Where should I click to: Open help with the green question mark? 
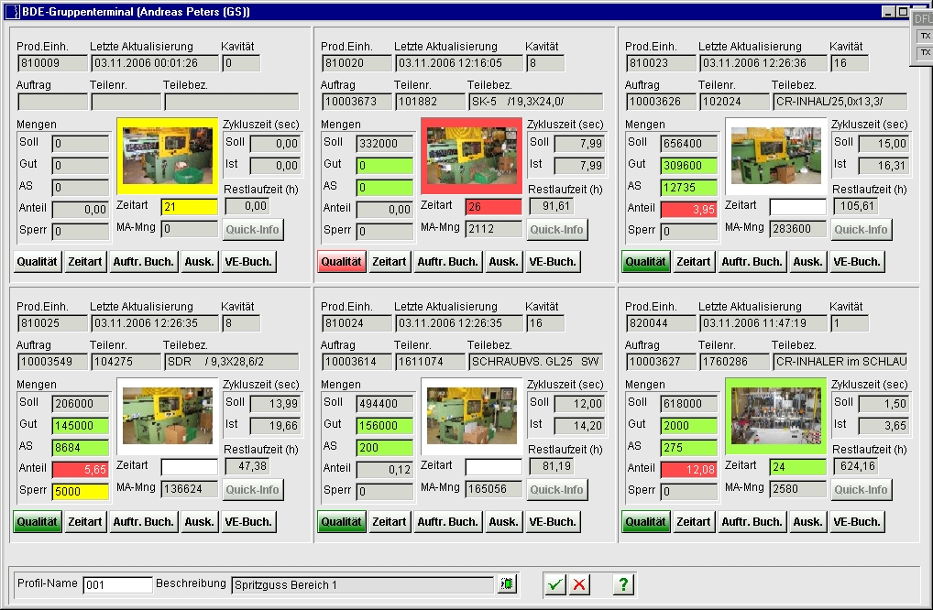pyautogui.click(x=623, y=584)
